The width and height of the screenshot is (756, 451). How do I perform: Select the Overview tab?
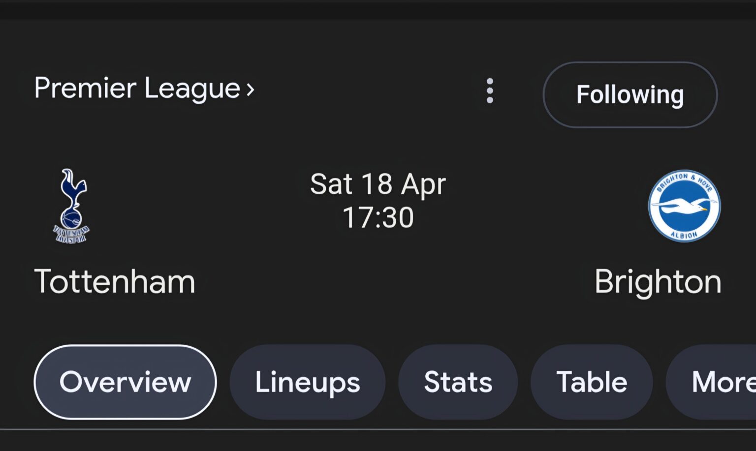125,382
